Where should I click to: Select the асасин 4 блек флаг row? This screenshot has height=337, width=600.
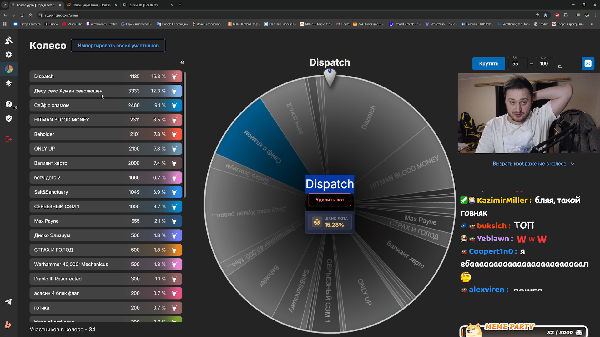click(x=106, y=293)
